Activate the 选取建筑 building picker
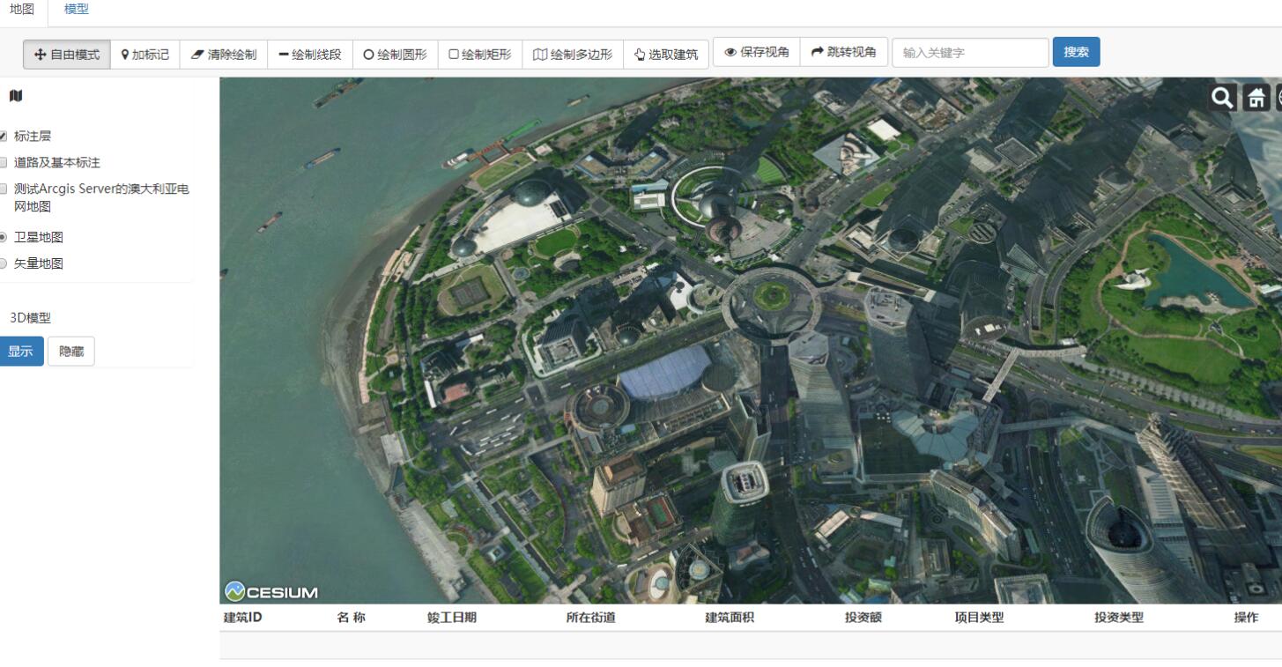 click(666, 54)
